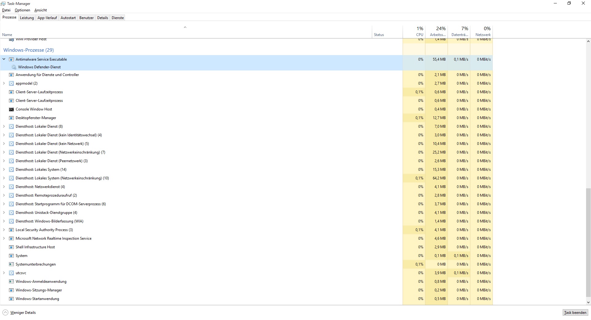Switch to the Dienste tab
The image size is (591, 320).
(118, 18)
